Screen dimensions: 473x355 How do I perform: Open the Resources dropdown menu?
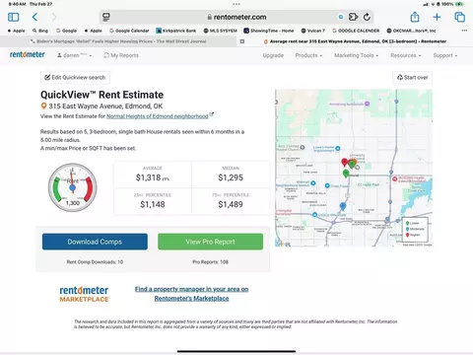(x=406, y=55)
